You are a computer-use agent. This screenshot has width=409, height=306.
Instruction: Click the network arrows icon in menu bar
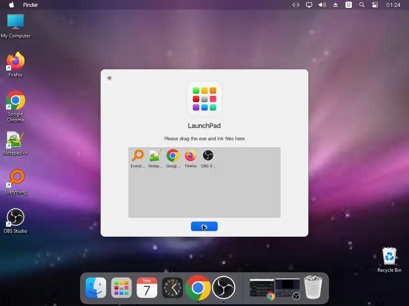[296, 5]
